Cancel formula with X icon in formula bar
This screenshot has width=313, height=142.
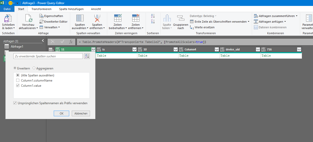[53, 42]
